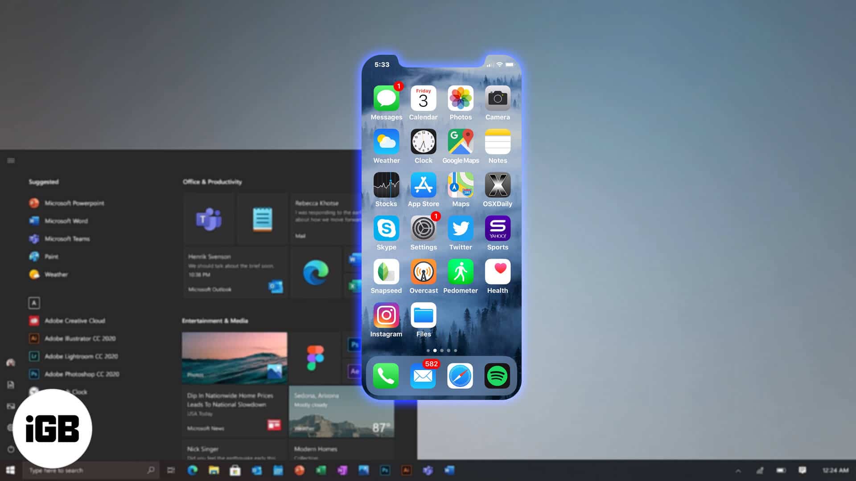Open Task View on the taskbar
This screenshot has height=481, width=856.
pos(171,470)
